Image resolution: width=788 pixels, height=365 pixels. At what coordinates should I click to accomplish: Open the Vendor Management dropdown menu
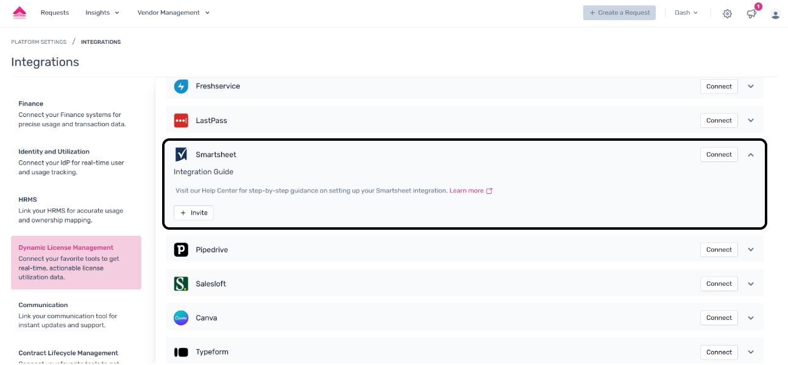coord(174,13)
